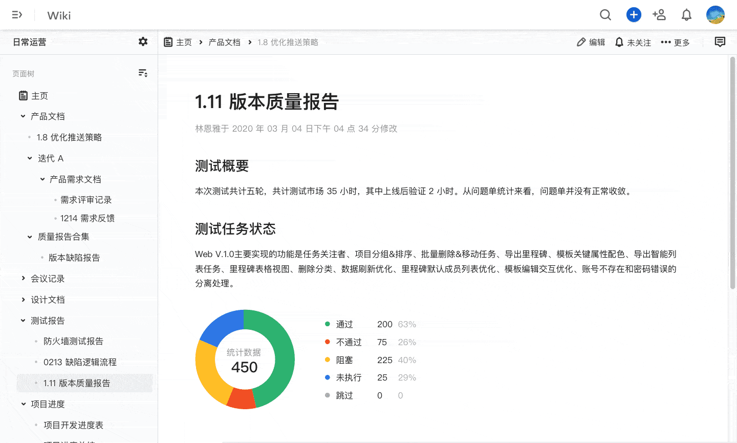The height and width of the screenshot is (443, 737).
Task: Open 防火墙测试报告 page in tree
Action: click(73, 341)
